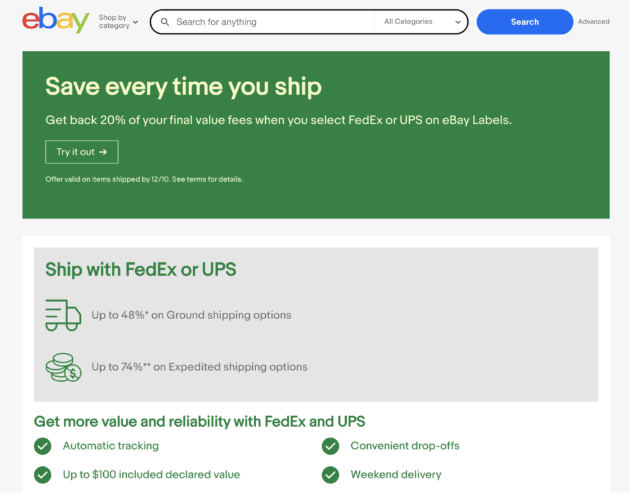
Task: Click the Save every time you ship headline
Action: 183,86
